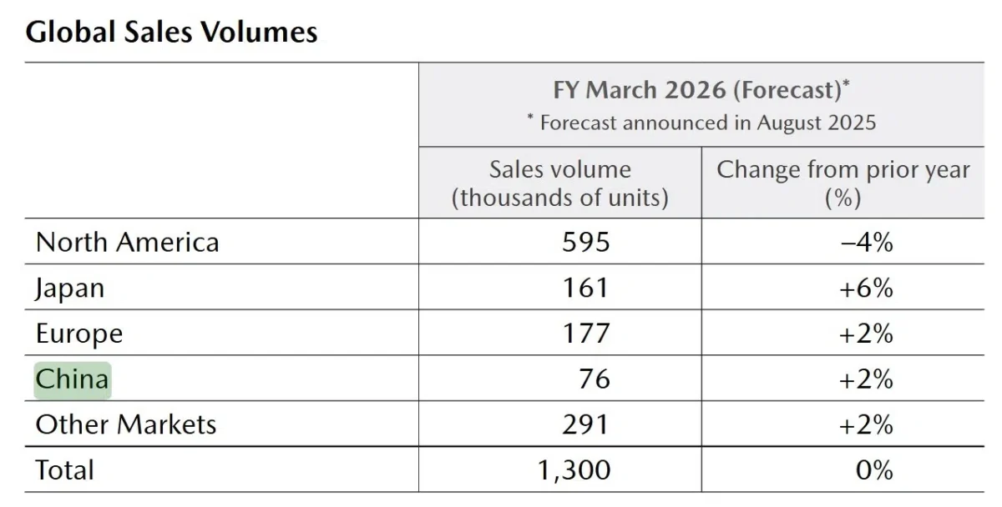Click Europe's sales volume 177
The image size is (1002, 507).
585,334
